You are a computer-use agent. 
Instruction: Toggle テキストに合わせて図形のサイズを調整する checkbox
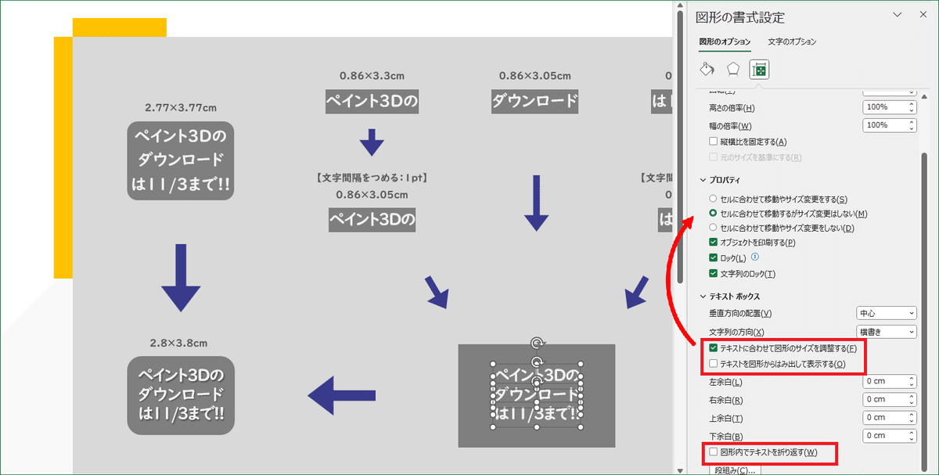[713, 347]
